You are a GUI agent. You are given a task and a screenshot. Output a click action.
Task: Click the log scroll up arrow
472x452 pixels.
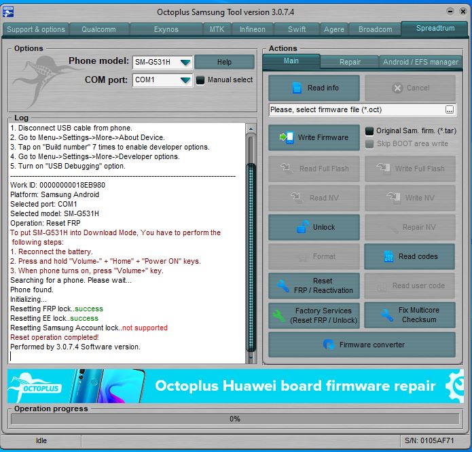[x=251, y=129]
